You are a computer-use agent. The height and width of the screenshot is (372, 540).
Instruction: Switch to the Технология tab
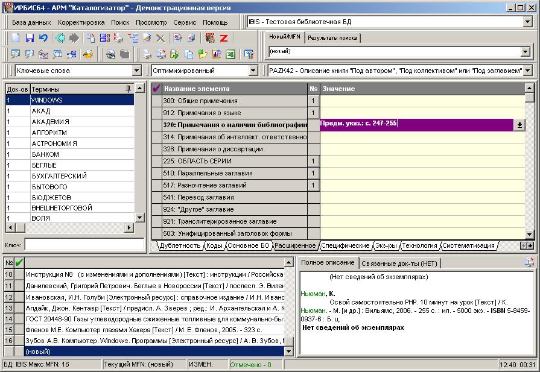pyautogui.click(x=419, y=245)
